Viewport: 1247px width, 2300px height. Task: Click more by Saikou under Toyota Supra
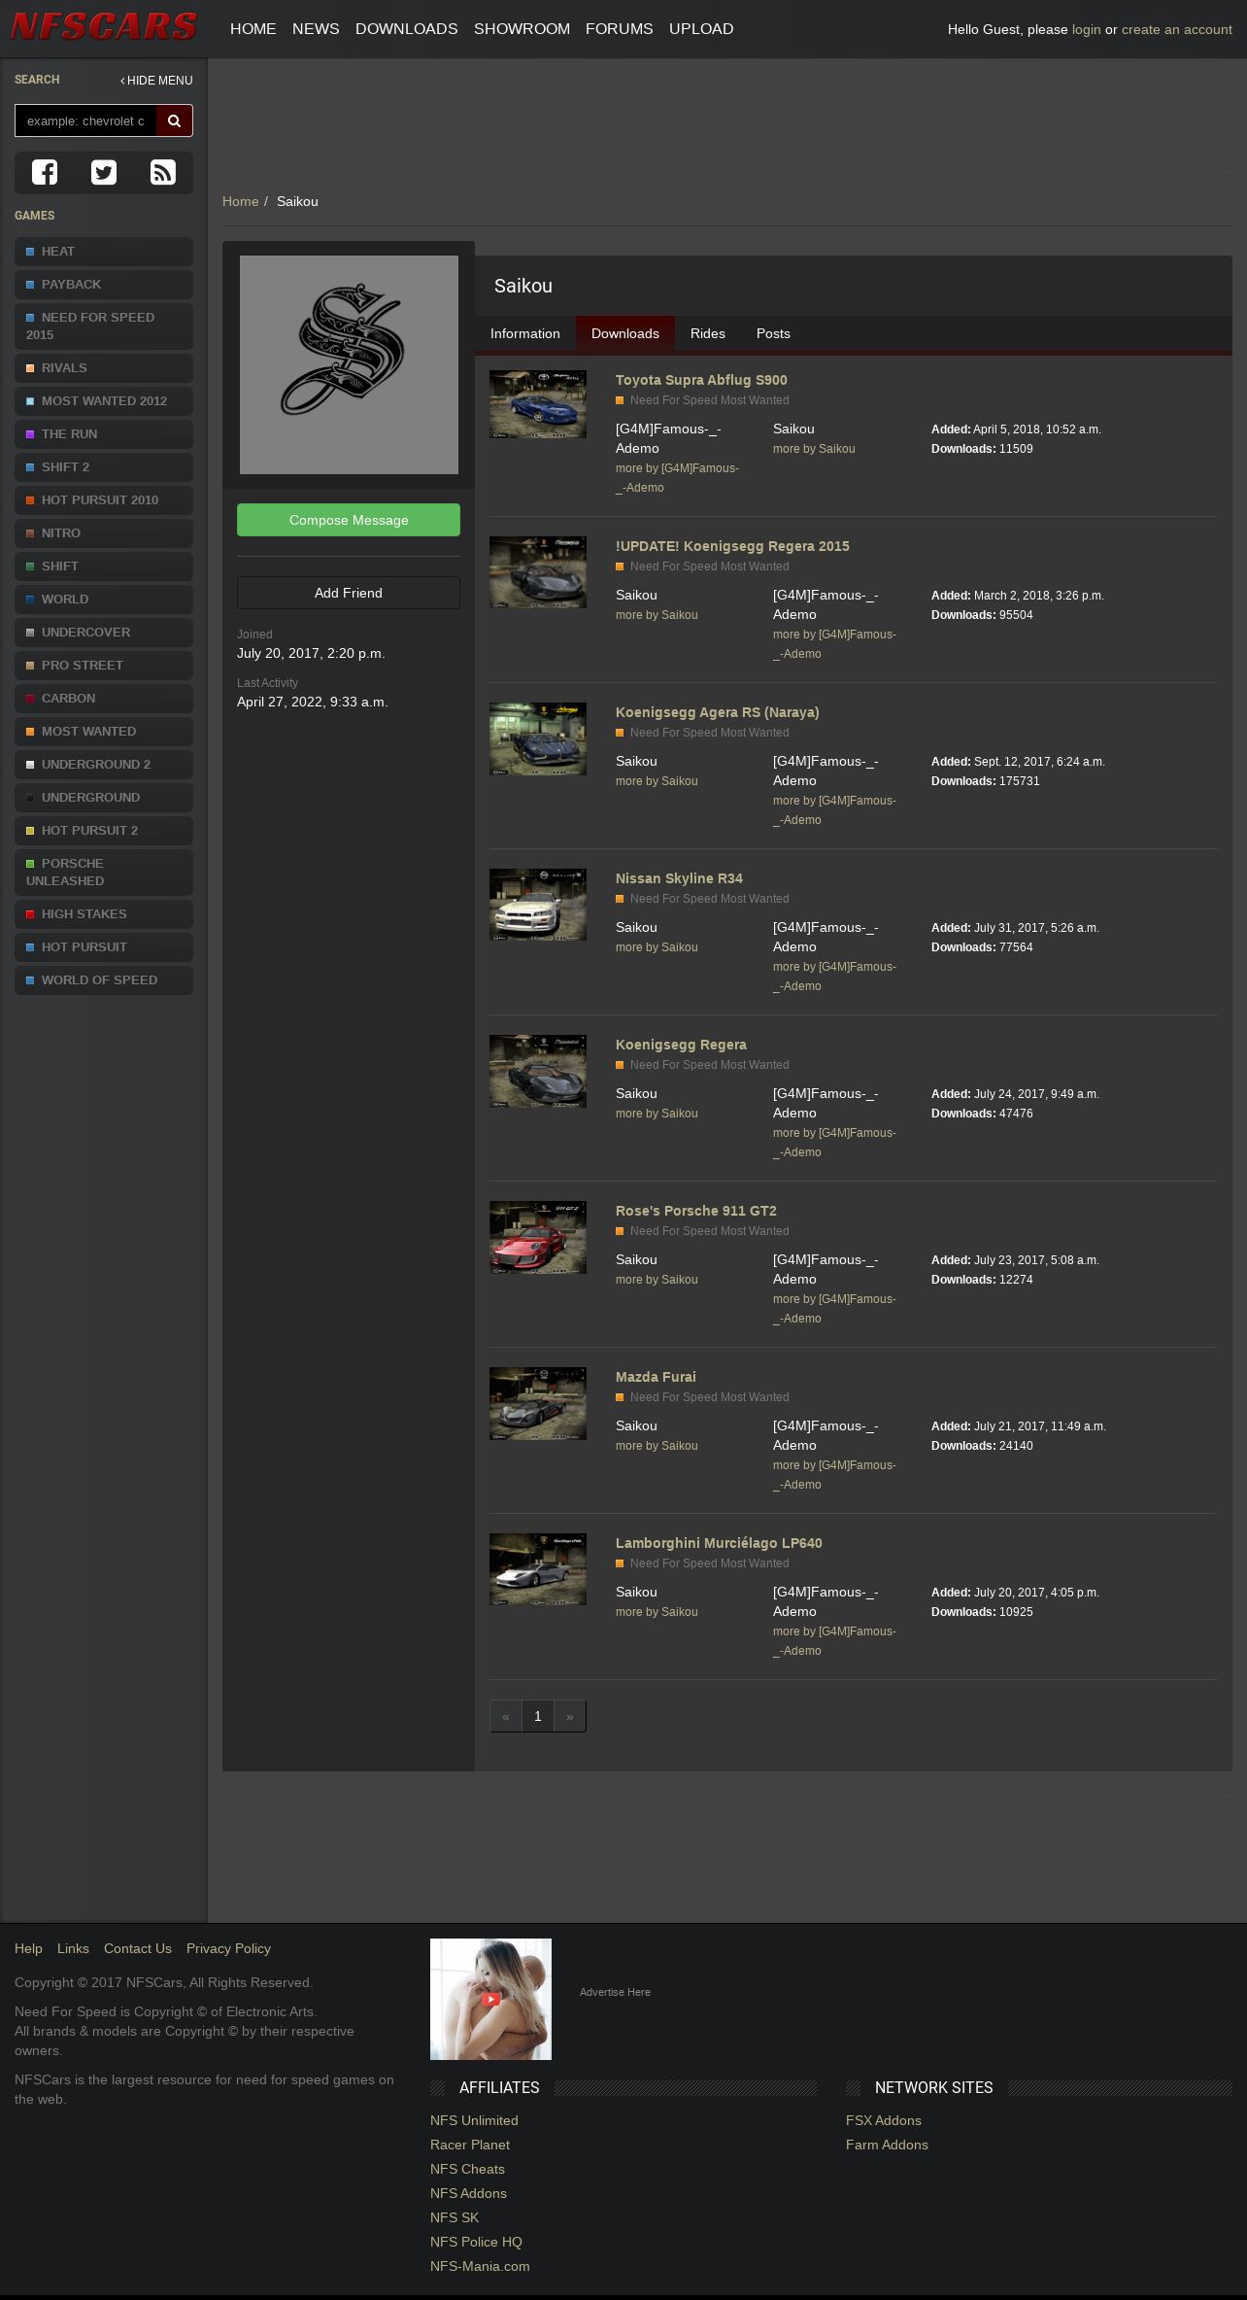814,449
